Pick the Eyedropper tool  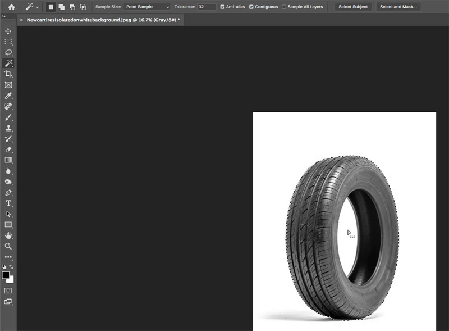coord(8,96)
